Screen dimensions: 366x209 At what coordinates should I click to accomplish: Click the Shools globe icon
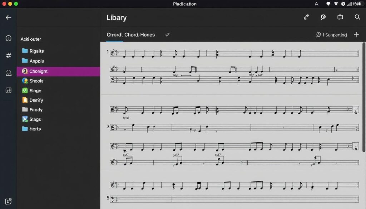click(25, 81)
